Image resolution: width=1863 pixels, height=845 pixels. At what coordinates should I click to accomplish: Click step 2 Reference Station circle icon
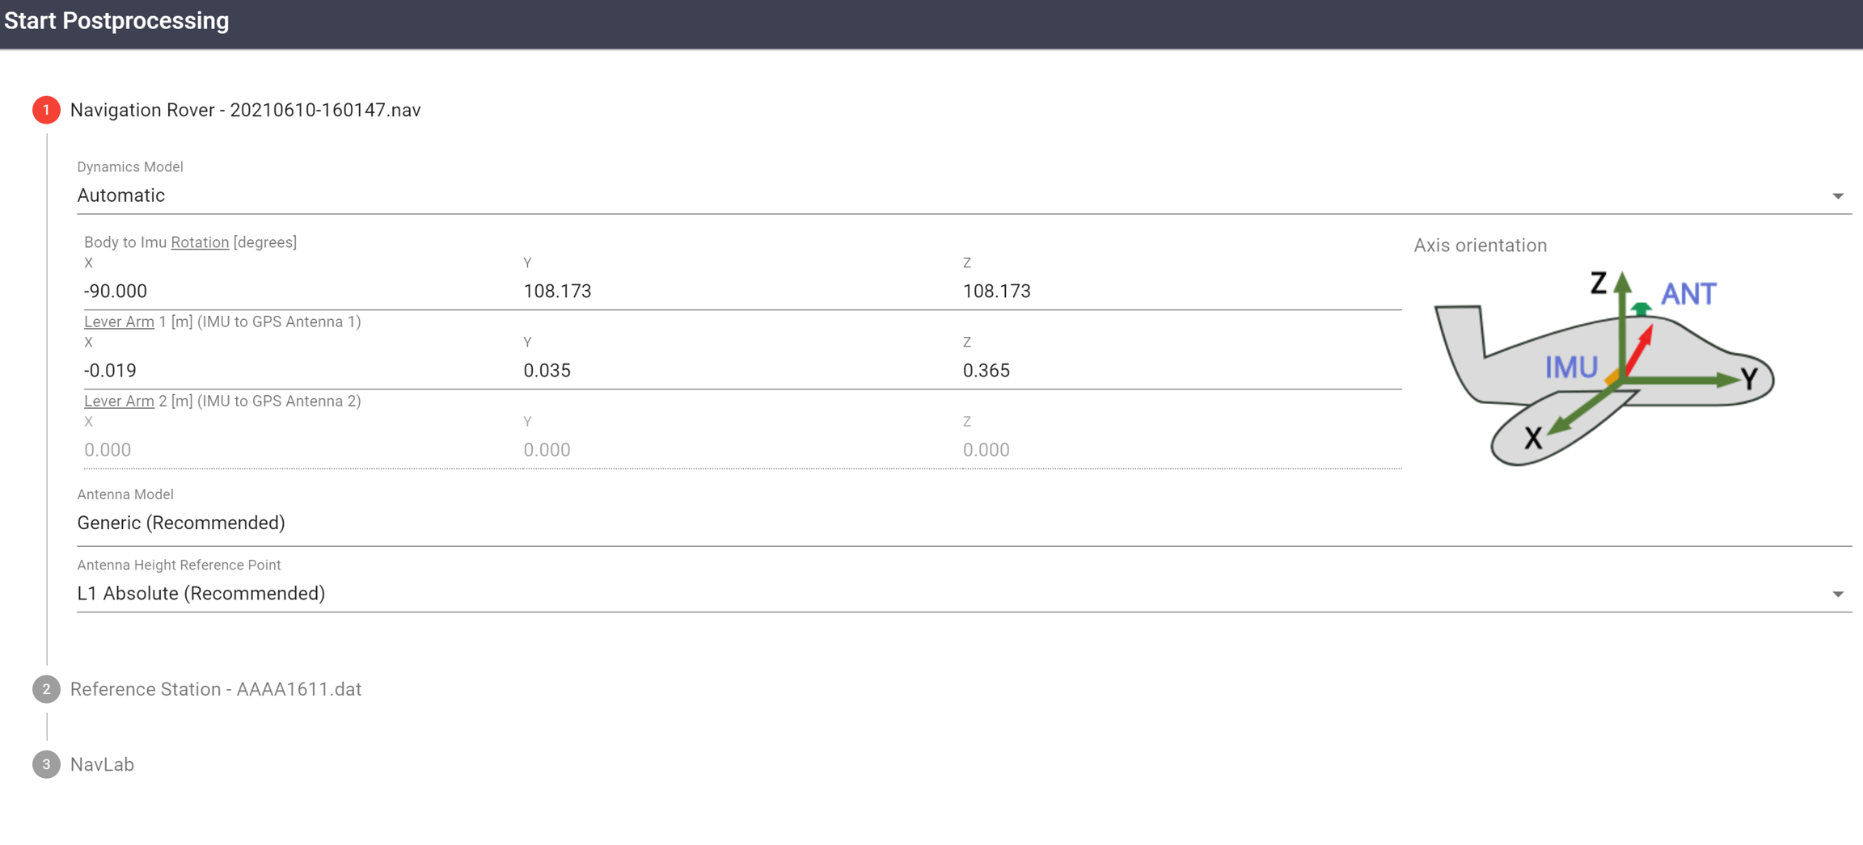(x=46, y=689)
